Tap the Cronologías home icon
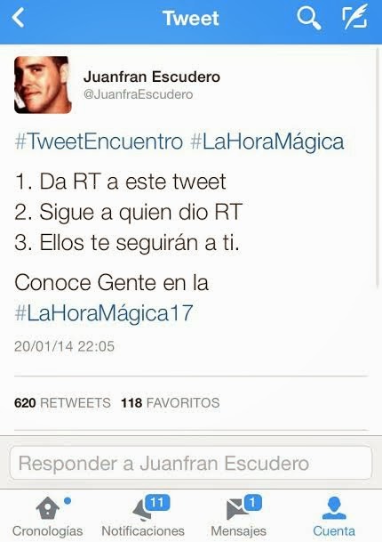 coord(48,508)
